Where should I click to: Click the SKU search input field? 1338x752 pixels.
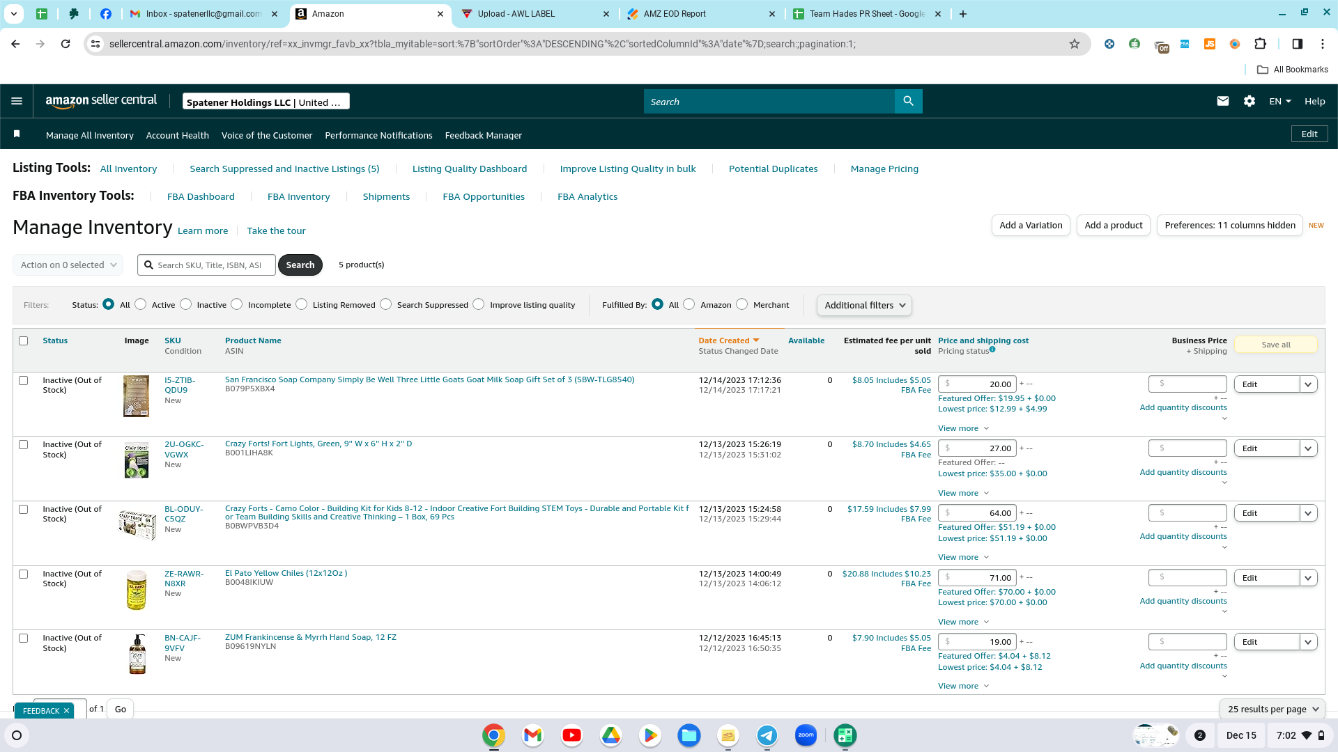(x=207, y=265)
